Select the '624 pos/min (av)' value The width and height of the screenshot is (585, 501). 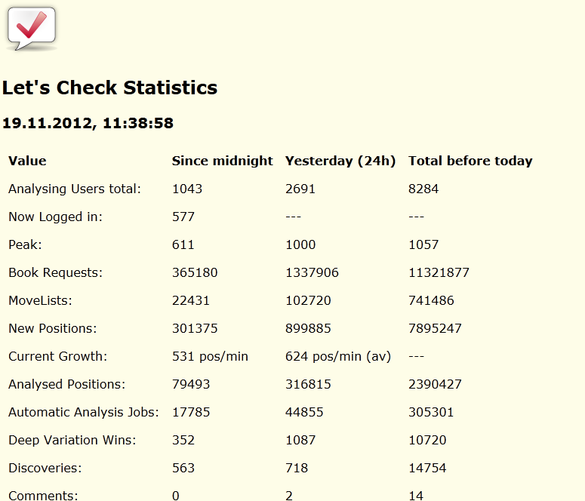coord(338,356)
